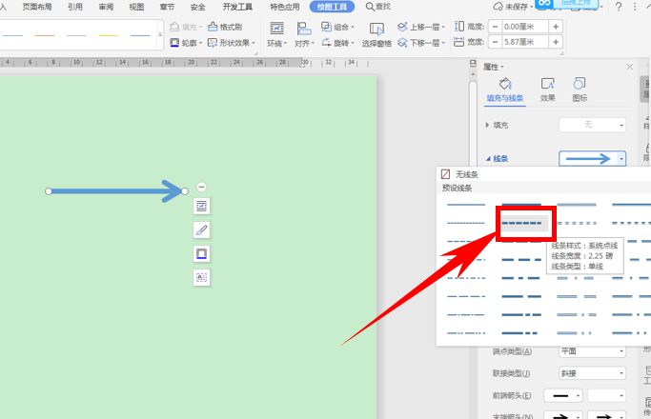Choose the thin solid preset line
Viewport: 651px width, 419px height.
click(466, 205)
